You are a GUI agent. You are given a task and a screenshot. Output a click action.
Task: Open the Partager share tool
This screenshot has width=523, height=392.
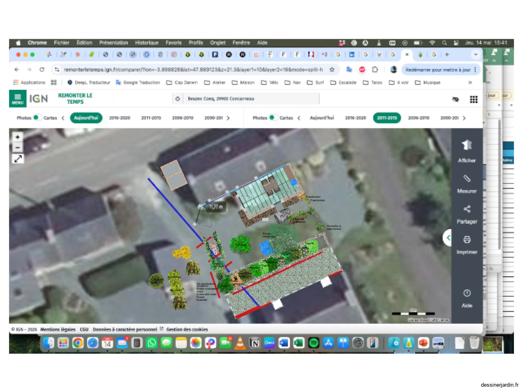pos(467,209)
